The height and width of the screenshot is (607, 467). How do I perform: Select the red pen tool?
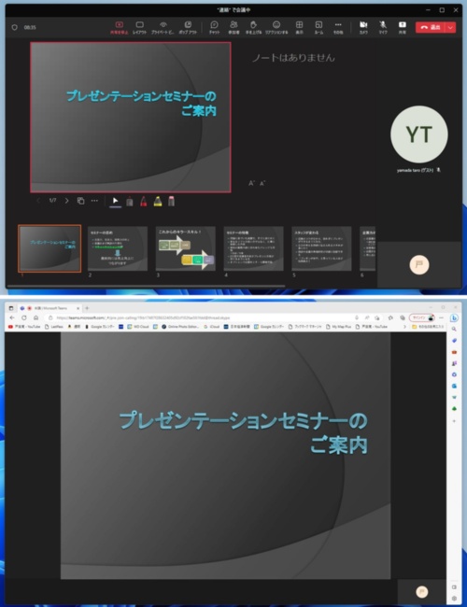point(144,201)
